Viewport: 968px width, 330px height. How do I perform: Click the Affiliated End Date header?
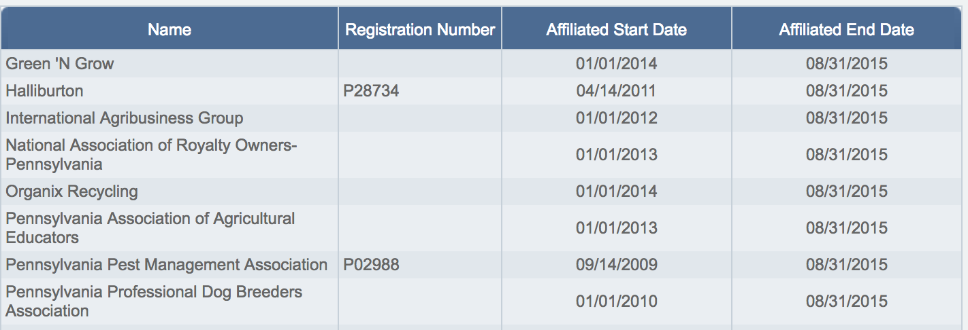click(x=846, y=30)
